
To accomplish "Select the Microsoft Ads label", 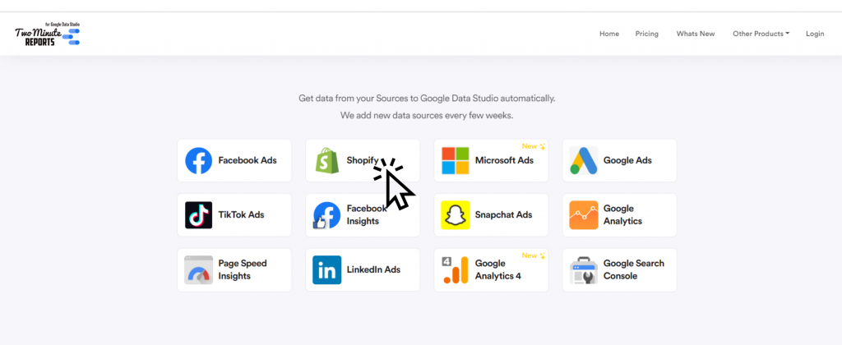I will [504, 160].
